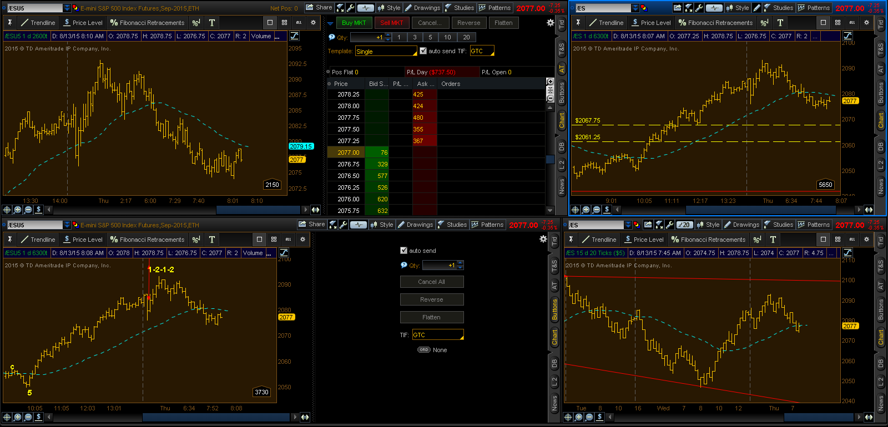
Task: Click horizontal scrollbar thumb below top-right chart
Action: click(x=761, y=210)
